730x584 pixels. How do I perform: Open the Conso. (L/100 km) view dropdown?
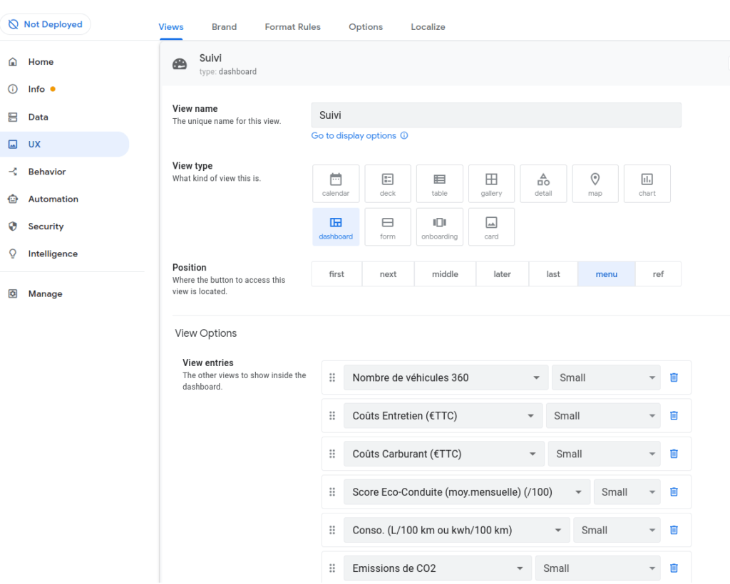457,530
